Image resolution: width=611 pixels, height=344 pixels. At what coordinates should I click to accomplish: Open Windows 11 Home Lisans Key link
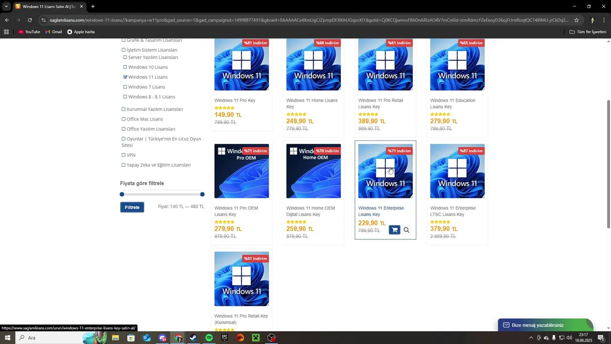click(x=312, y=104)
